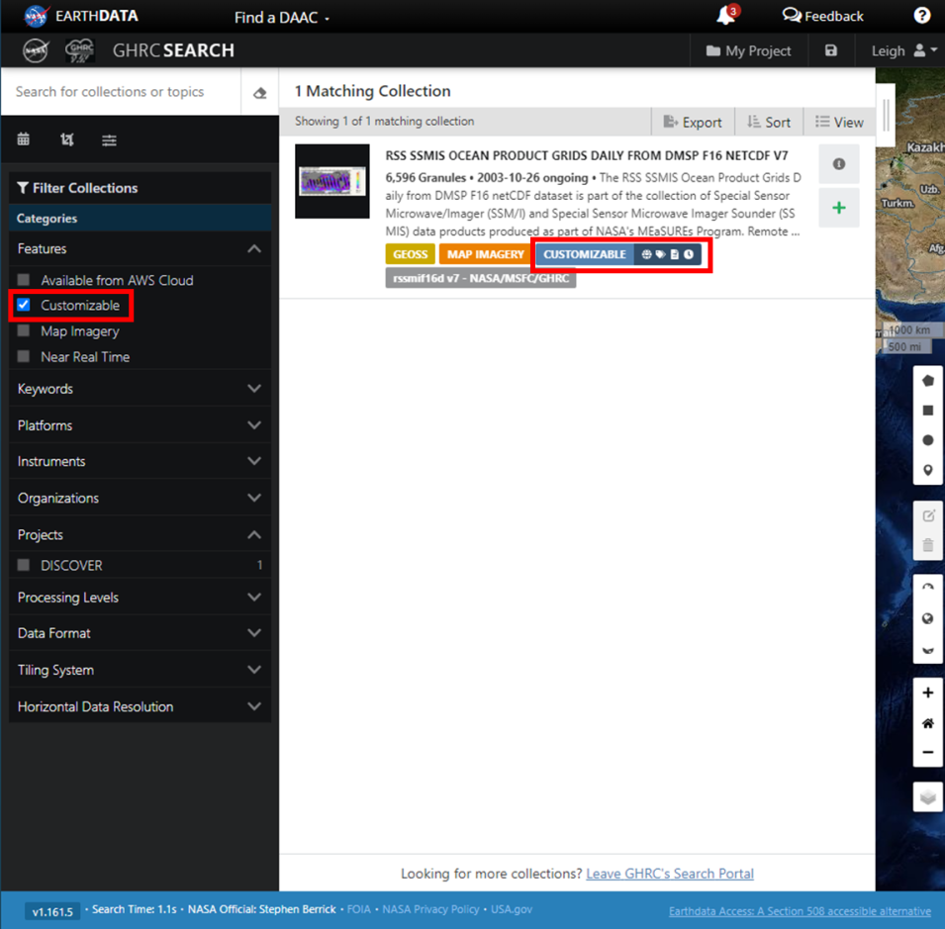Save project with floppy disk icon
Viewport: 945px width, 929px height.
(x=831, y=50)
